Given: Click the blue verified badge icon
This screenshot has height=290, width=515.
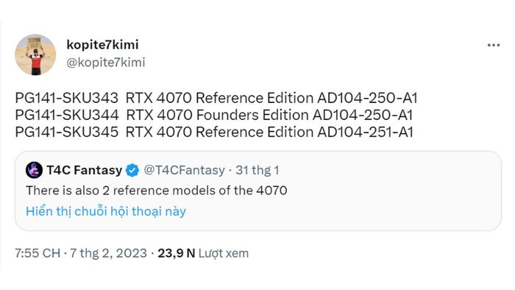Looking at the screenshot, I should [x=132, y=170].
